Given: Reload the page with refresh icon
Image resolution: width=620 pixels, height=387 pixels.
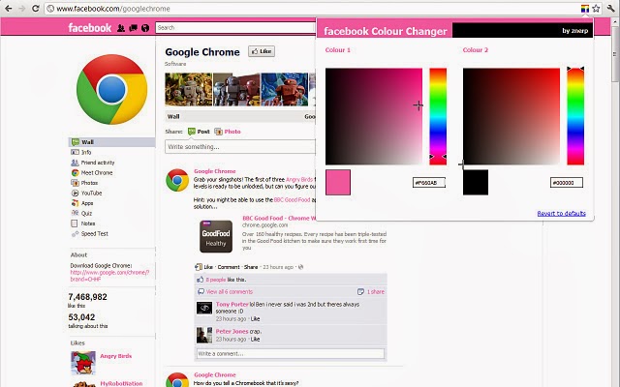Looking at the screenshot, I should [36, 9].
